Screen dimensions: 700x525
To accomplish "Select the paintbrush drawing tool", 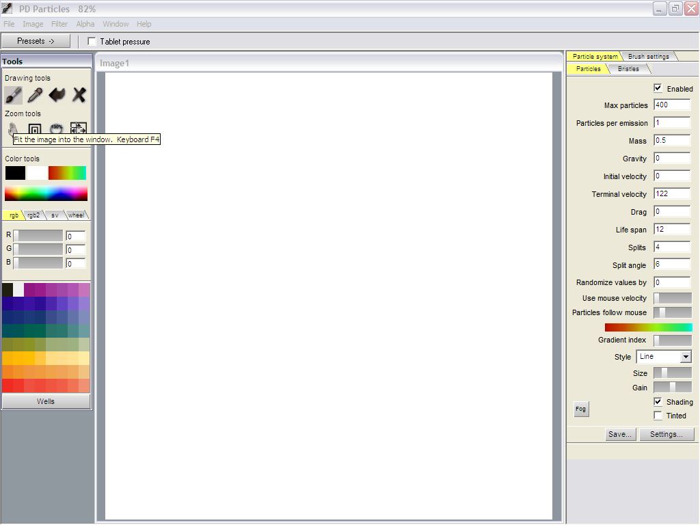I will tap(14, 95).
